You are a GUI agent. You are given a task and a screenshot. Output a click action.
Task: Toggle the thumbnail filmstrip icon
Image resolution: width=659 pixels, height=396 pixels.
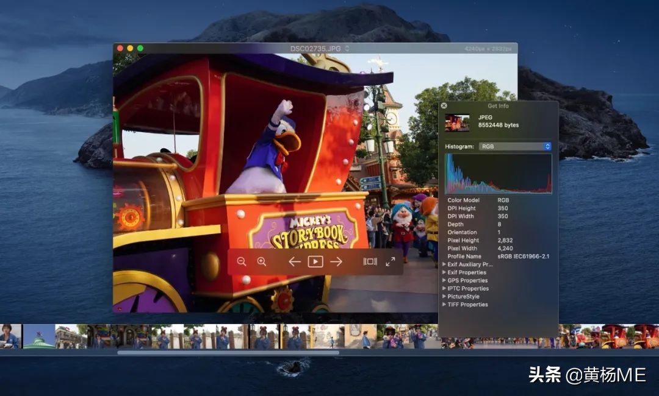point(370,262)
